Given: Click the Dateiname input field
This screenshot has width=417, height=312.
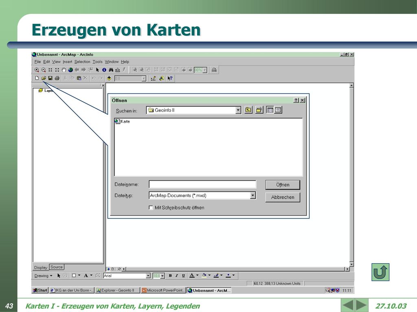Looking at the screenshot, I should pyautogui.click(x=203, y=184).
